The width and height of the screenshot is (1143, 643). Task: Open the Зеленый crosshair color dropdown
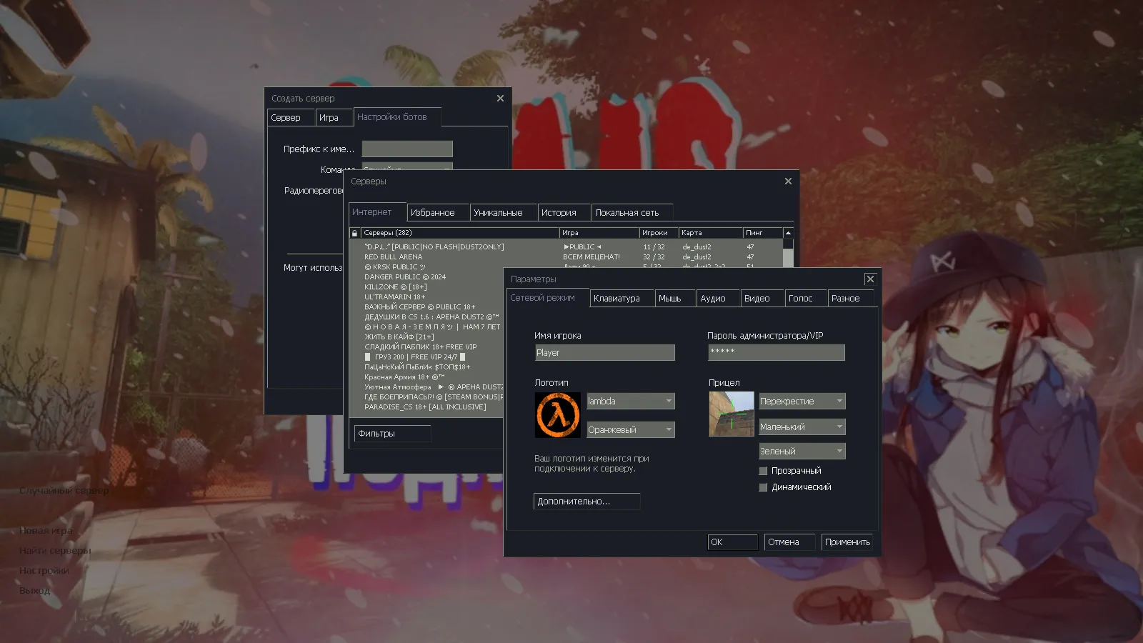(x=802, y=452)
